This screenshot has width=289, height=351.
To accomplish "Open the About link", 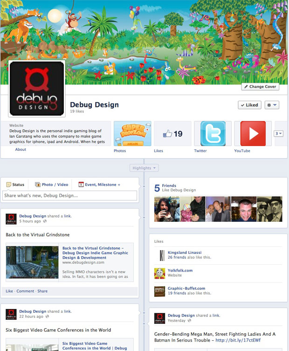I will coord(21,149).
